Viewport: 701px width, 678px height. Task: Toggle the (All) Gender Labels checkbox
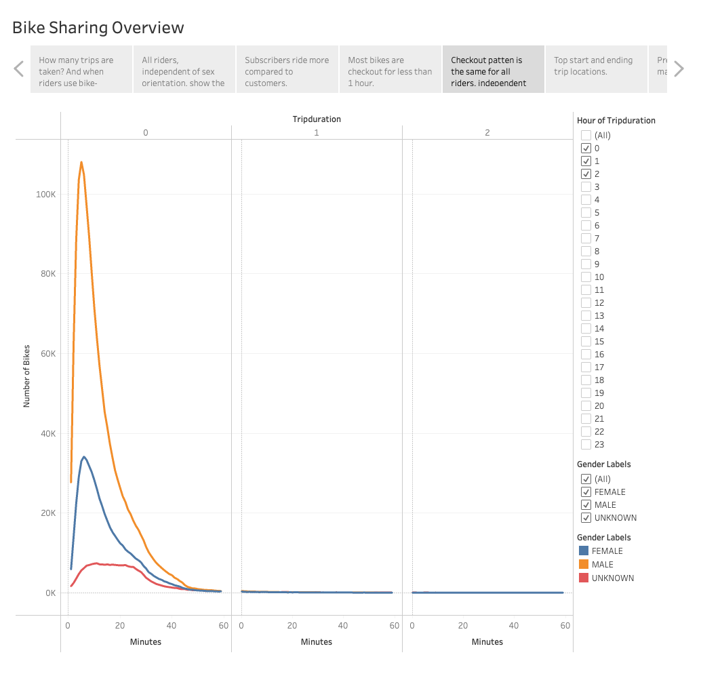pyautogui.click(x=586, y=479)
